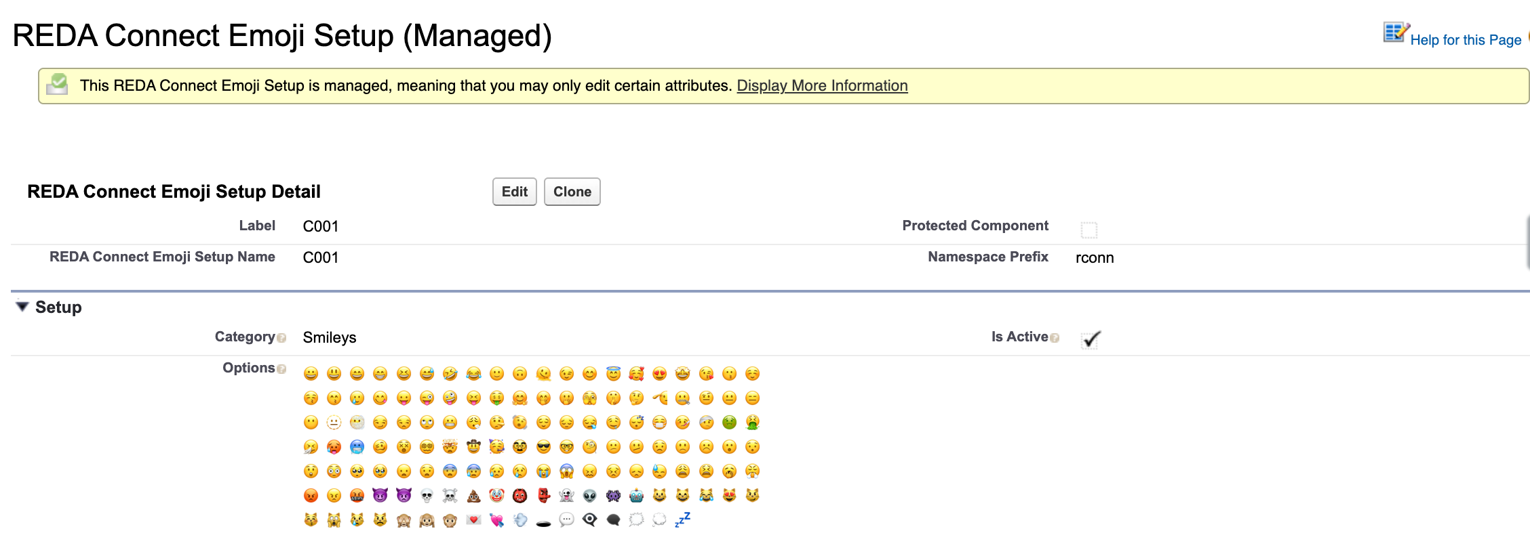Collapse the Setup section triangle

pos(22,307)
